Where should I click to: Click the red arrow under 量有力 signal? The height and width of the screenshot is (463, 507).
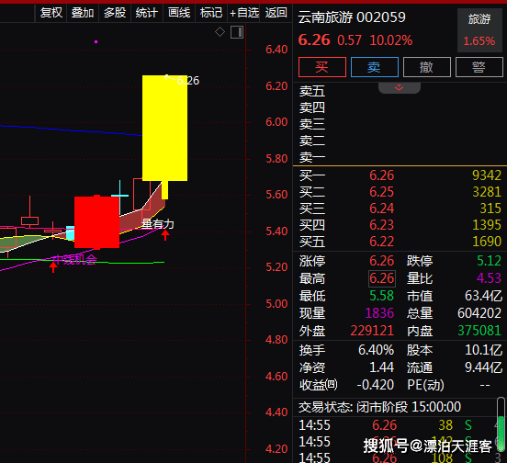click(165, 235)
